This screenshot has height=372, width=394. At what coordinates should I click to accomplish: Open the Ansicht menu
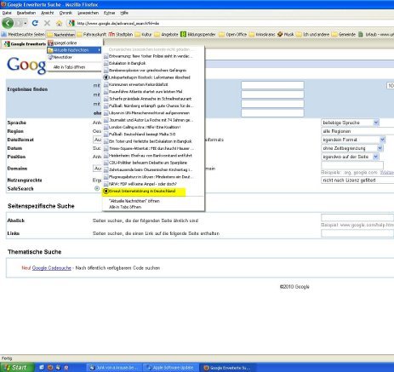click(47, 13)
